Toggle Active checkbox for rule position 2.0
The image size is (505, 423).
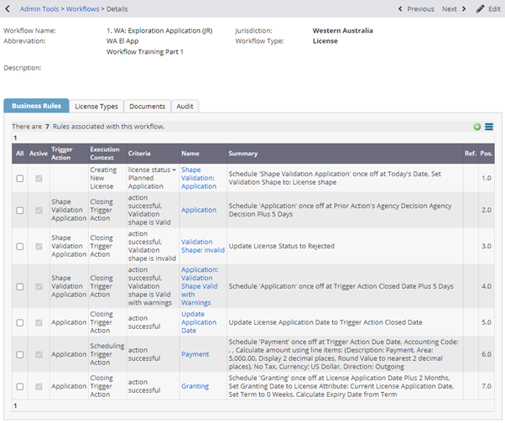pyautogui.click(x=39, y=210)
